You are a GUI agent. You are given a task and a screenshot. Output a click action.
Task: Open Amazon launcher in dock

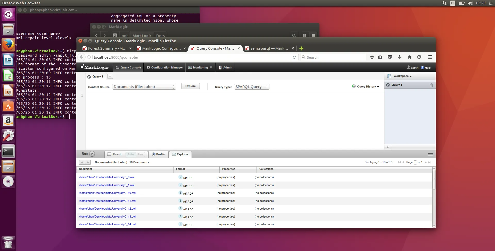pyautogui.click(x=8, y=121)
